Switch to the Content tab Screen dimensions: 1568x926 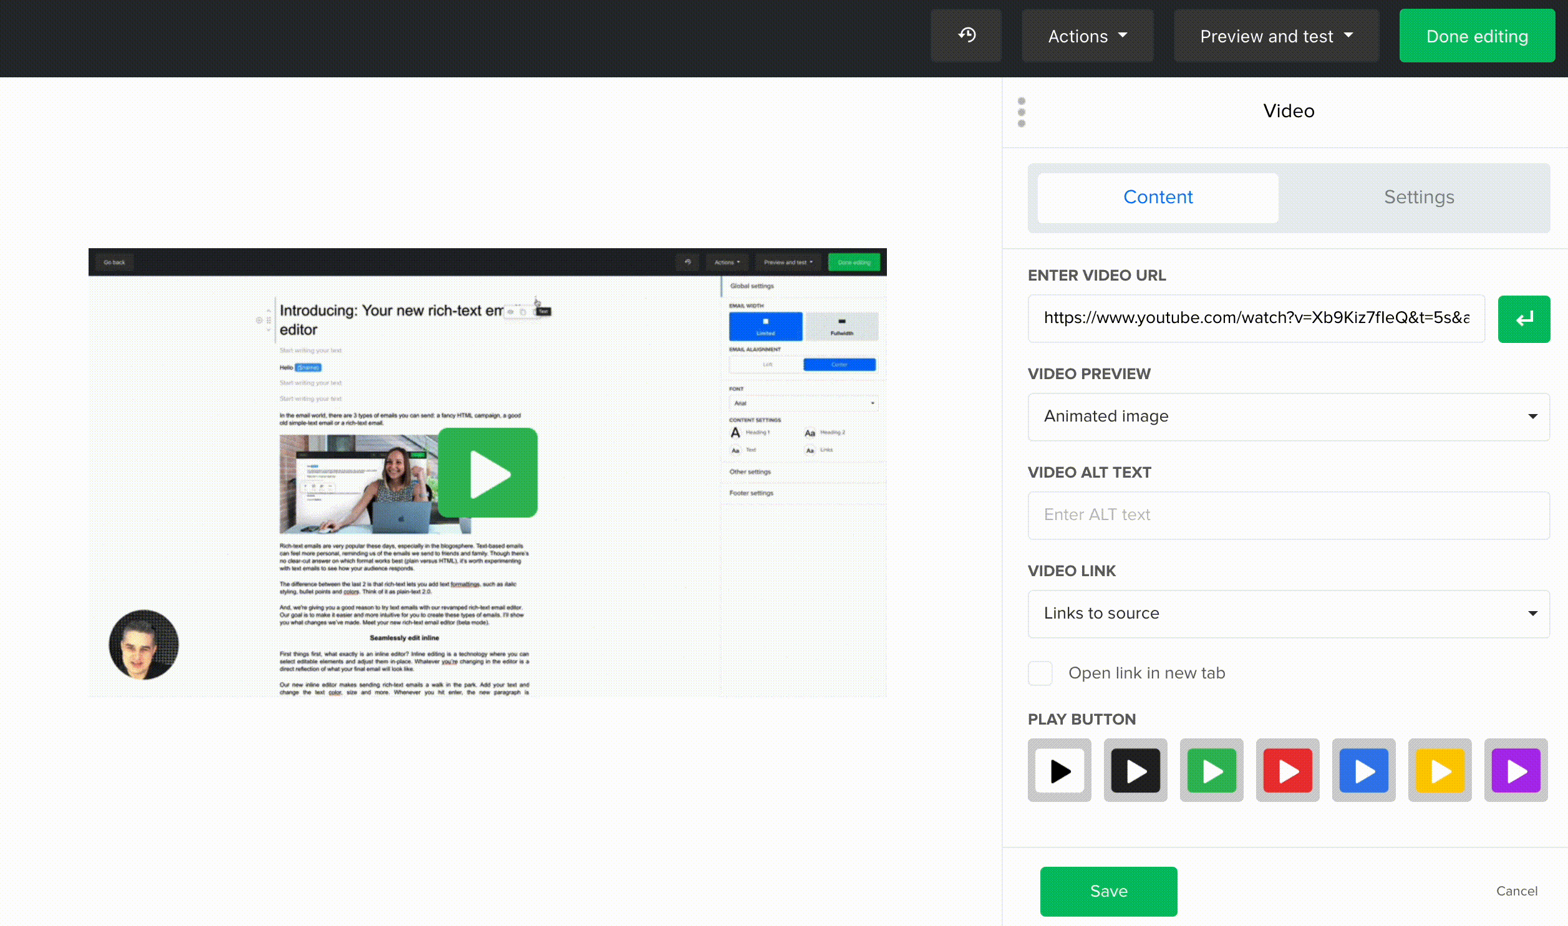click(x=1158, y=197)
